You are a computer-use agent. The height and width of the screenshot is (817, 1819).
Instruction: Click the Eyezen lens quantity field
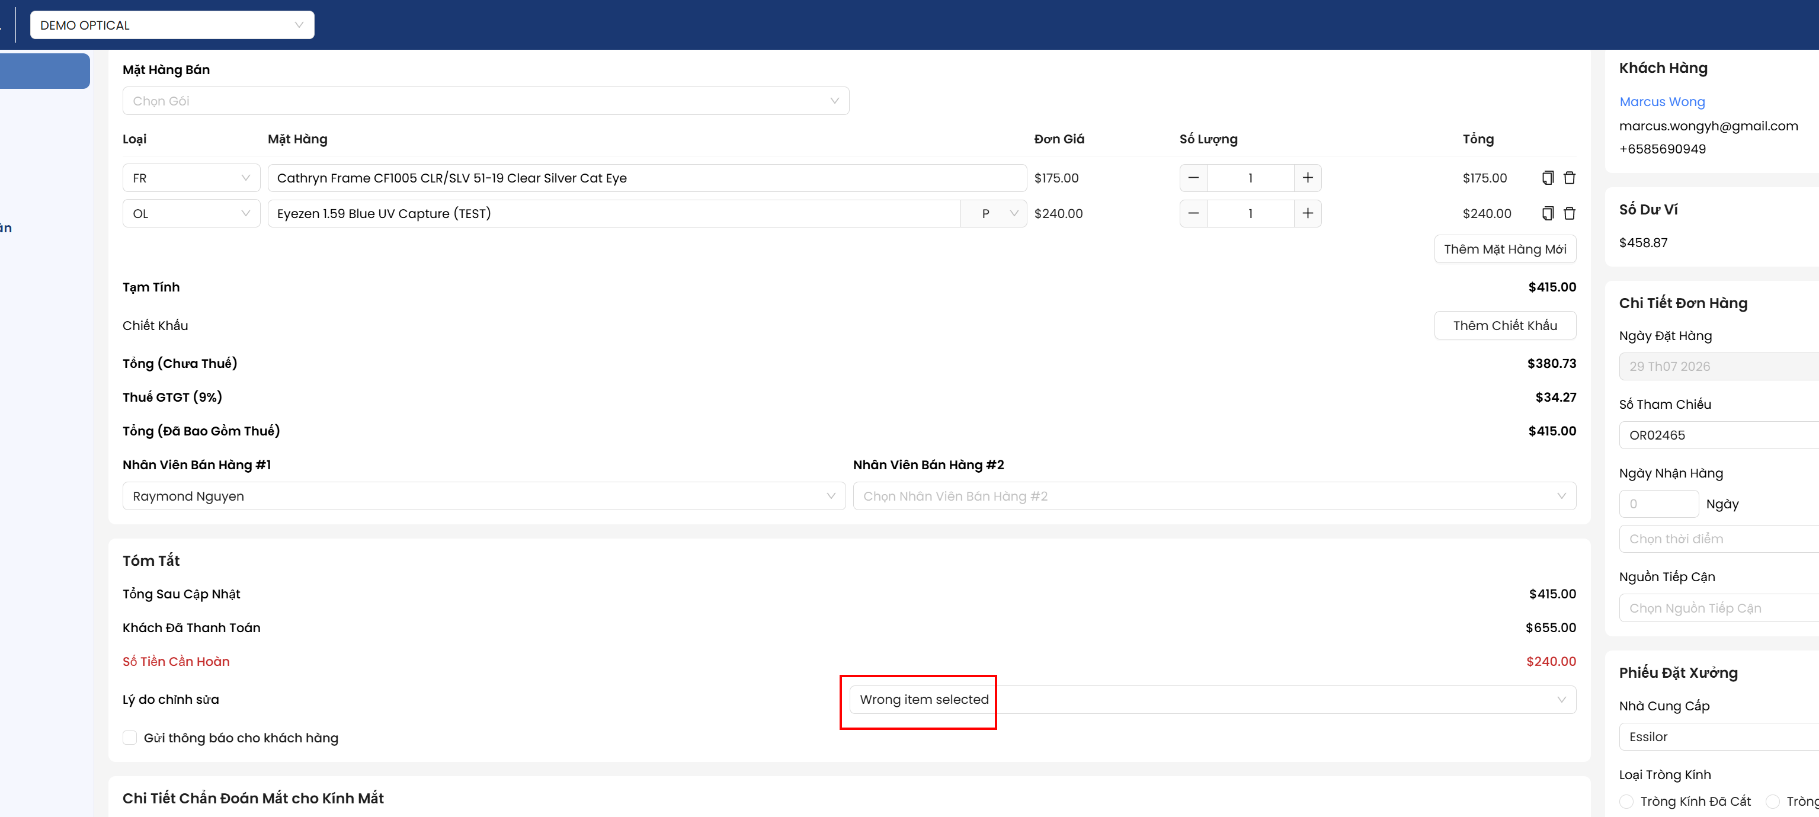click(x=1251, y=213)
